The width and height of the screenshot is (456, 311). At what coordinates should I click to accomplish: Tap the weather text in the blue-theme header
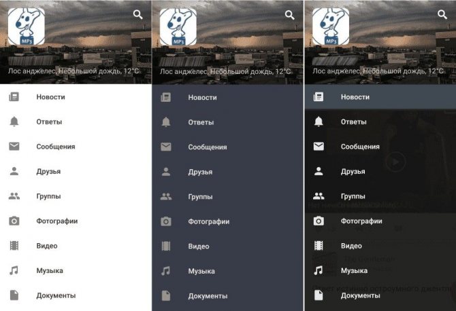(x=225, y=71)
